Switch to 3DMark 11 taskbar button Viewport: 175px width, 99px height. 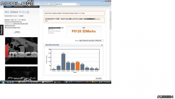pyautogui.click(x=47, y=82)
